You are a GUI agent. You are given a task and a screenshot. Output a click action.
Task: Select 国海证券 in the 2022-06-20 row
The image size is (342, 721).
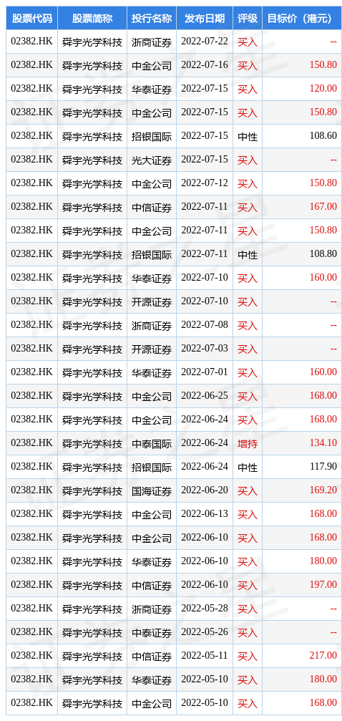click(x=152, y=490)
